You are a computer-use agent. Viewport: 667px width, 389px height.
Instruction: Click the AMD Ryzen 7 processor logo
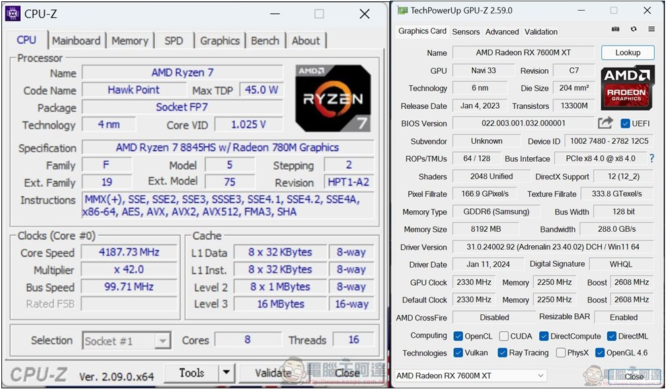pos(333,98)
